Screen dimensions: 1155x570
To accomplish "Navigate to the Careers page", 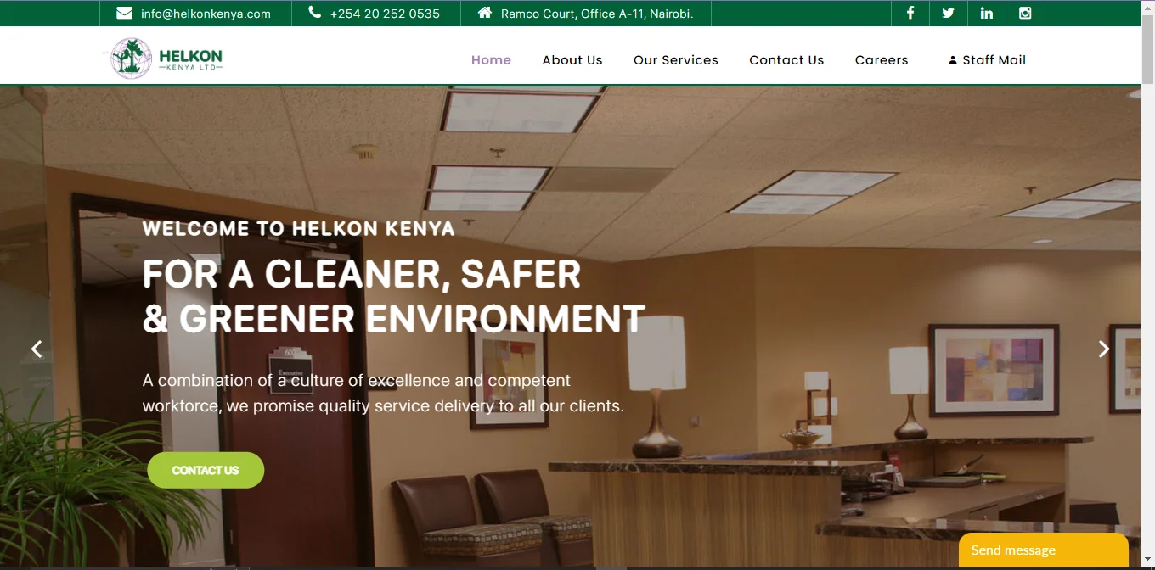I will [882, 59].
